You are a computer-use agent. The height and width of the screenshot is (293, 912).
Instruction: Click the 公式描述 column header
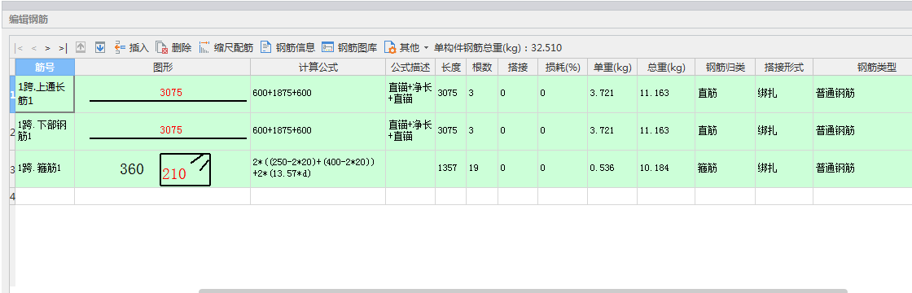(x=410, y=67)
